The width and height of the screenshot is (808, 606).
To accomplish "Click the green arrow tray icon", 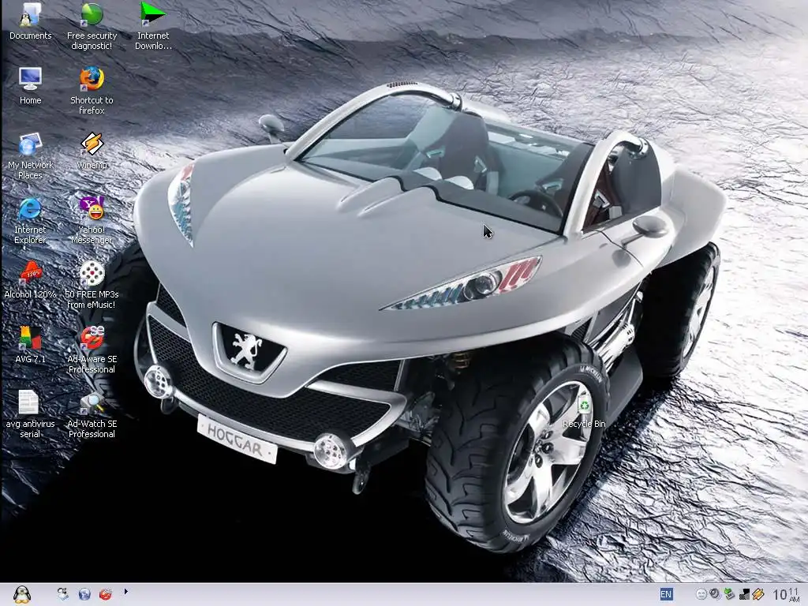I will click(x=728, y=594).
